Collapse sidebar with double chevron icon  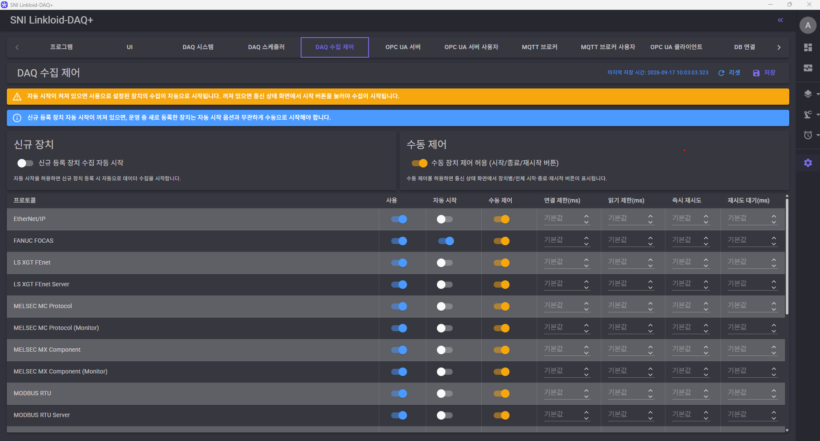coord(780,20)
